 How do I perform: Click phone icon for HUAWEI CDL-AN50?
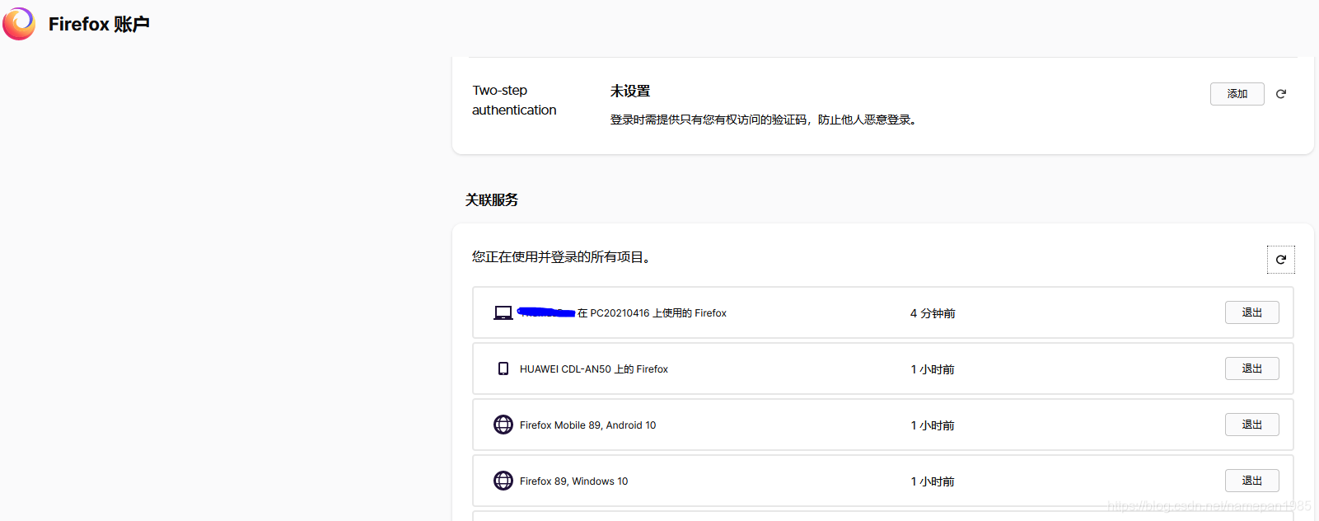[503, 368]
